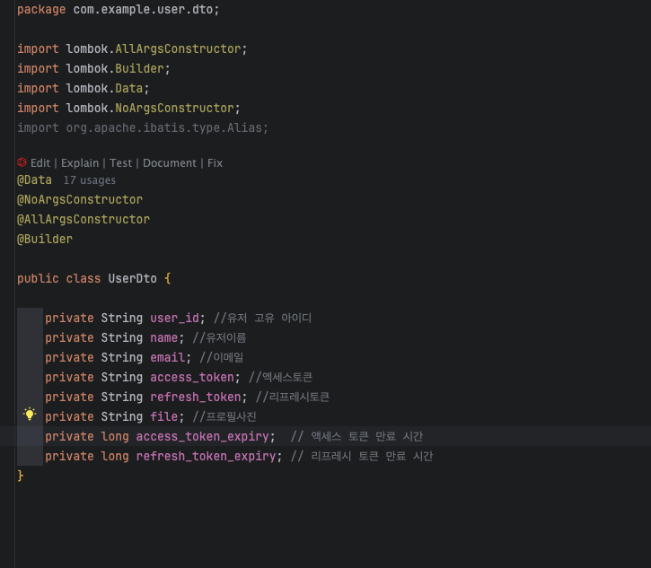Click the access_token_expiry field identifier

click(202, 436)
